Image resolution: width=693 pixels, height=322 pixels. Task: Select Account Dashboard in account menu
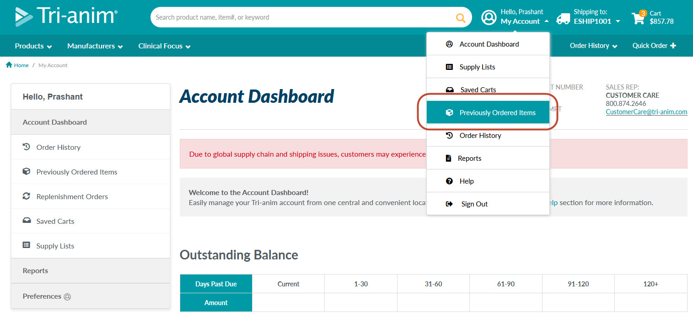488,44
